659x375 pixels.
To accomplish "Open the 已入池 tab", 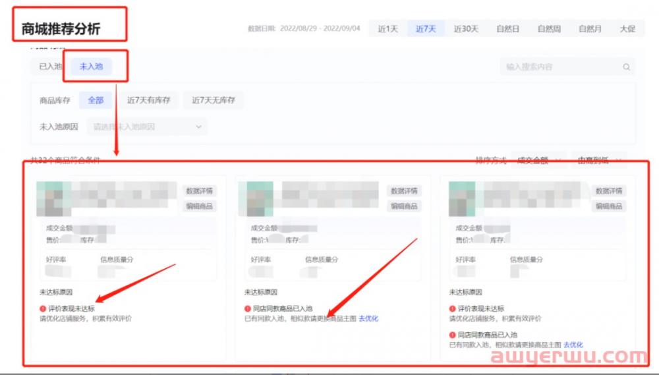I will click(50, 67).
